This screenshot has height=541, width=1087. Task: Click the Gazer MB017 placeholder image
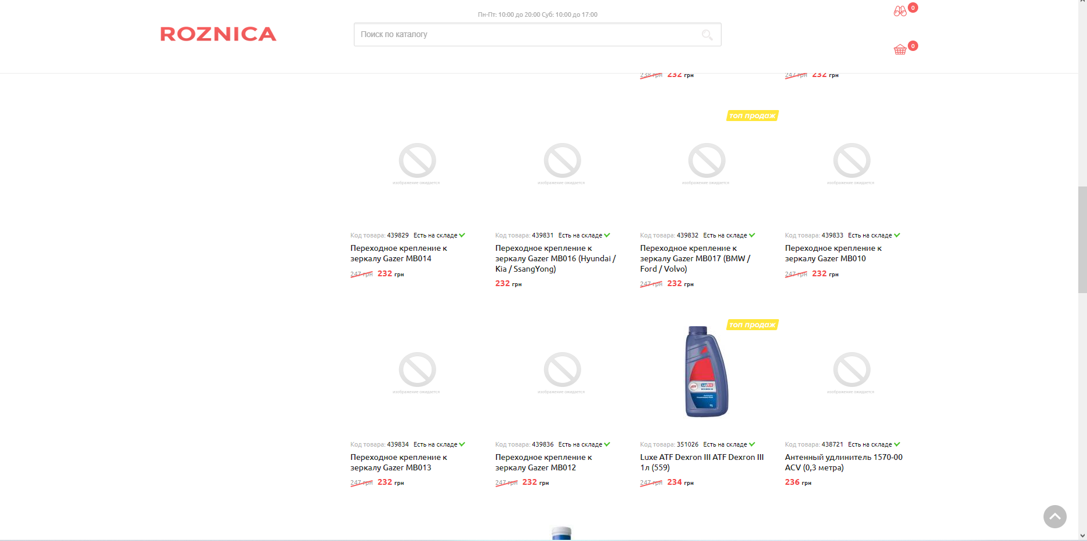tap(706, 162)
